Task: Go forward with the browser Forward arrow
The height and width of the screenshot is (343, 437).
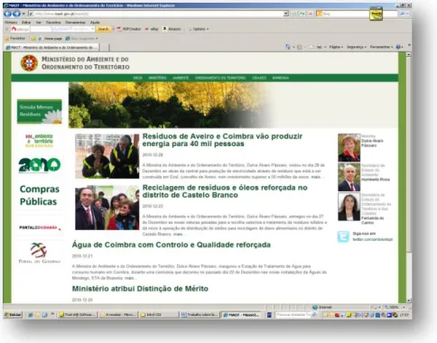Action: [x=16, y=14]
